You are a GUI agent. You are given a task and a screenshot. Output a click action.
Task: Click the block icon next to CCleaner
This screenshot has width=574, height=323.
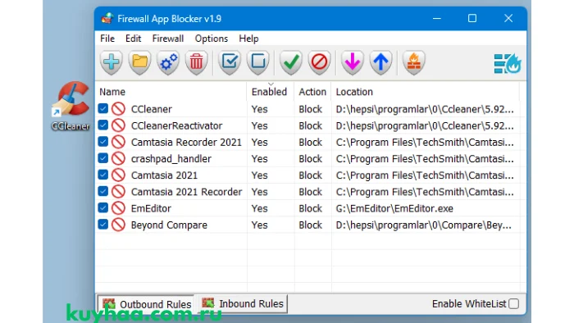click(x=118, y=109)
